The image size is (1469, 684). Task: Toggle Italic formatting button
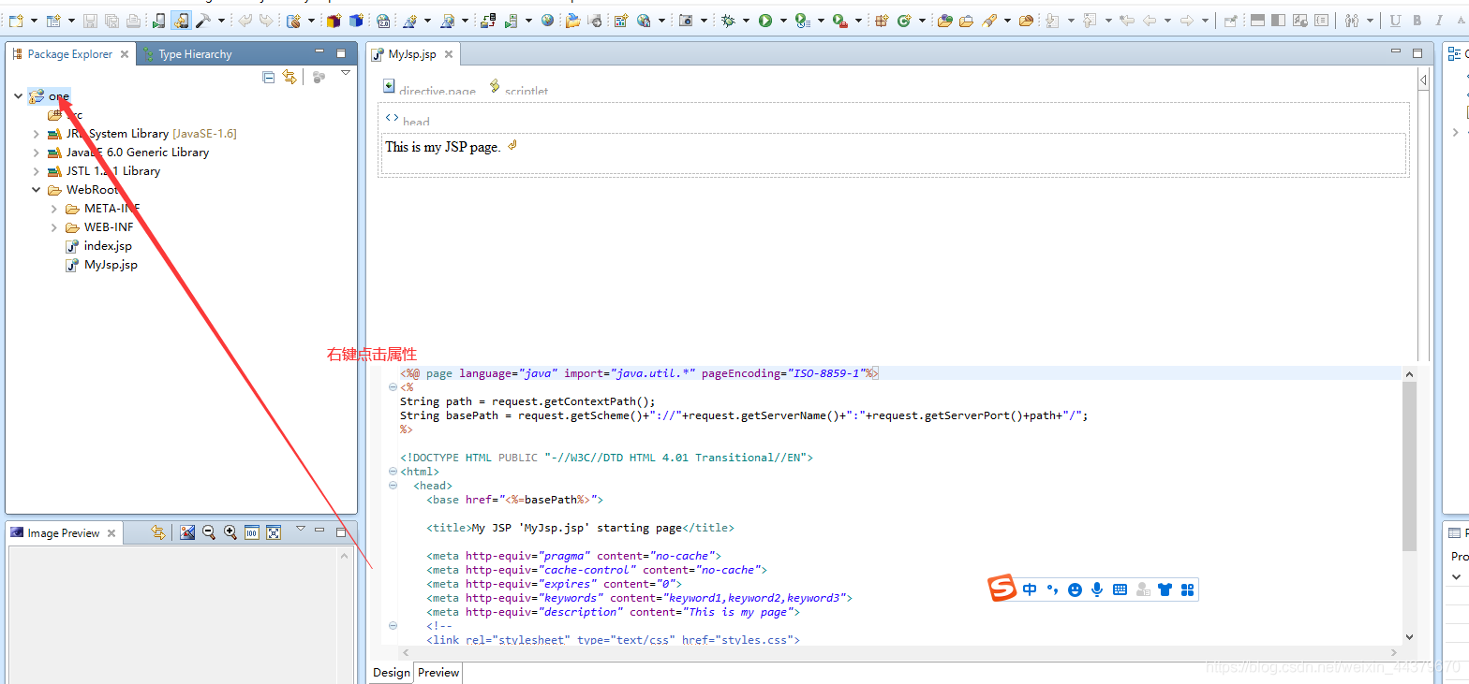tap(1438, 21)
